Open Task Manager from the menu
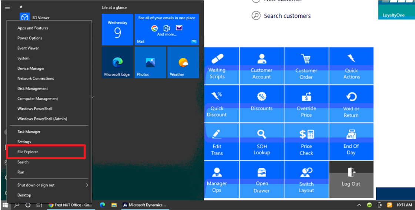This screenshot has height=210, width=415. tap(29, 132)
